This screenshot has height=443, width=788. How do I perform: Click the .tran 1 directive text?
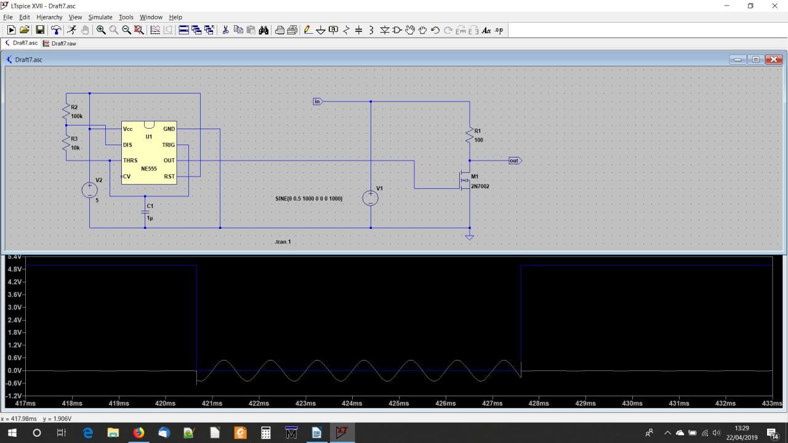coord(283,242)
